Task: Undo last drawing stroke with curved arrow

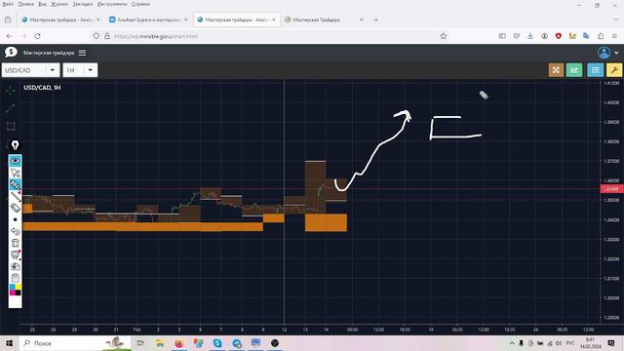Action: (x=16, y=231)
